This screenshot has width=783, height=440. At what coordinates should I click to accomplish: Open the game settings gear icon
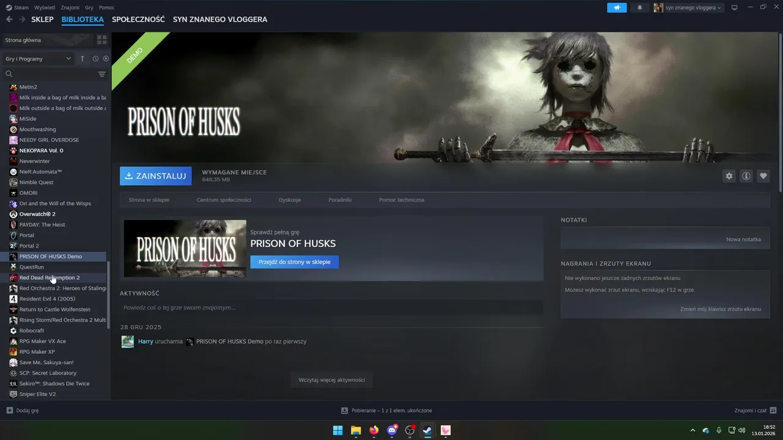pos(729,176)
